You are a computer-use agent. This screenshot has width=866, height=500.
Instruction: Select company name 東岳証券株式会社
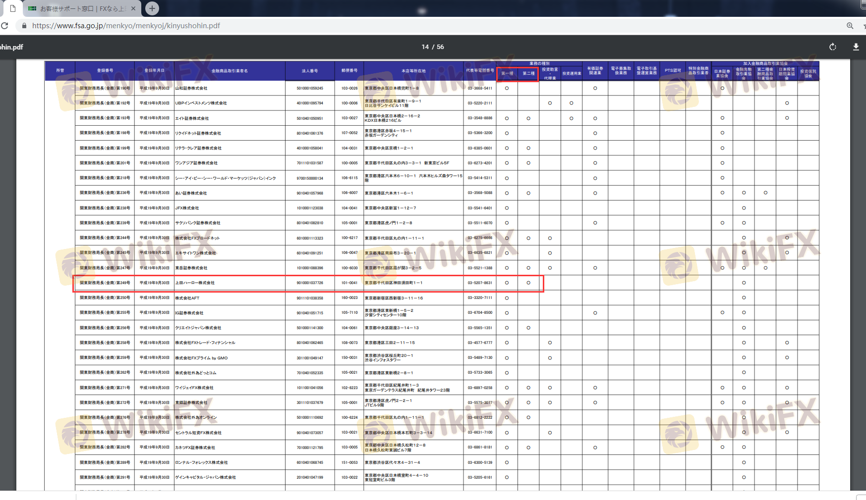tap(191, 268)
